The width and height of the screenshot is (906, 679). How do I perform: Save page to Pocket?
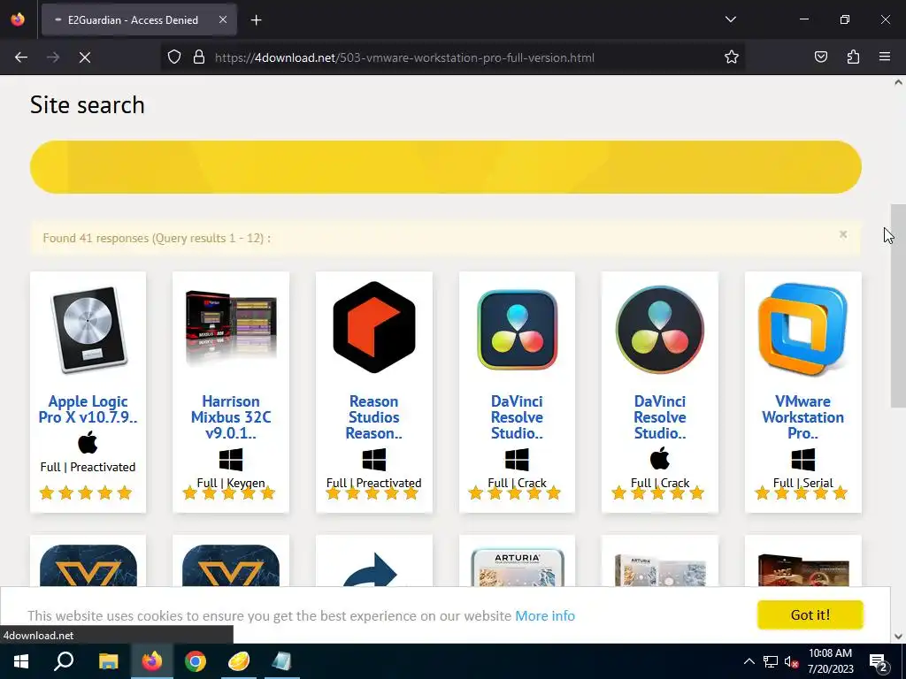coord(820,57)
